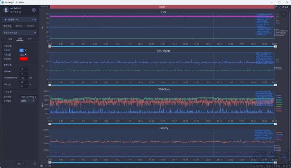Switch floating window status to 开
Screen dimensions: 291x168
tap(21, 50)
